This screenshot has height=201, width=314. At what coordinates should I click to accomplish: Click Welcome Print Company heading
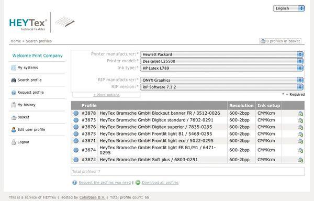pyautogui.click(x=38, y=55)
